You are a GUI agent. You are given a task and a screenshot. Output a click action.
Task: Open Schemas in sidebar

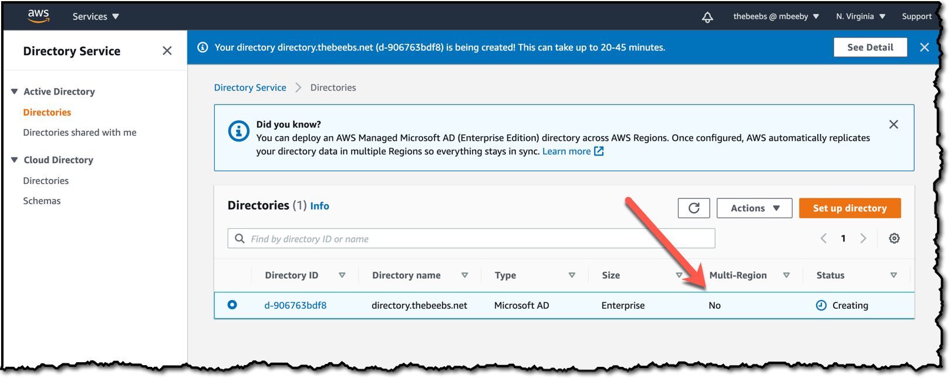42,201
